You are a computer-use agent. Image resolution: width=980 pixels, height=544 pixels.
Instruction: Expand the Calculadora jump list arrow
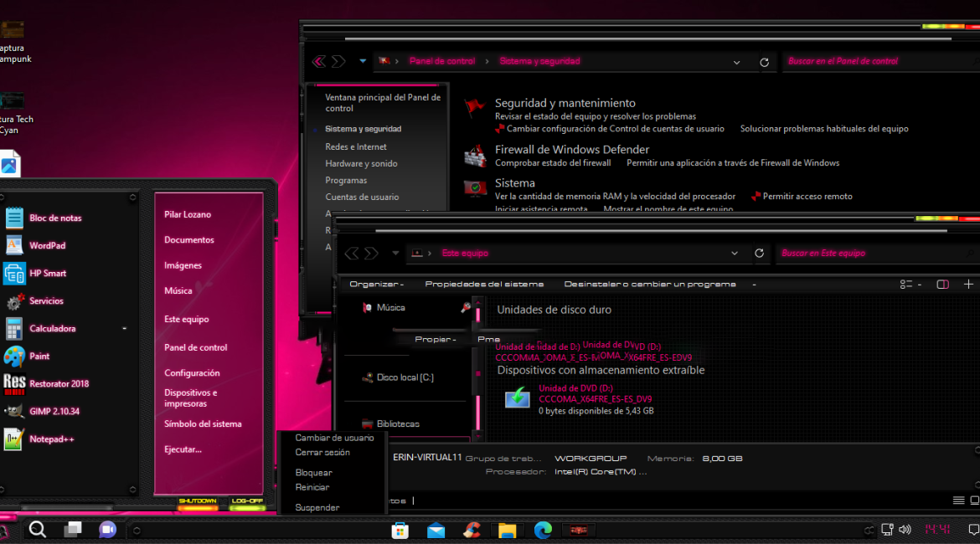pos(125,329)
